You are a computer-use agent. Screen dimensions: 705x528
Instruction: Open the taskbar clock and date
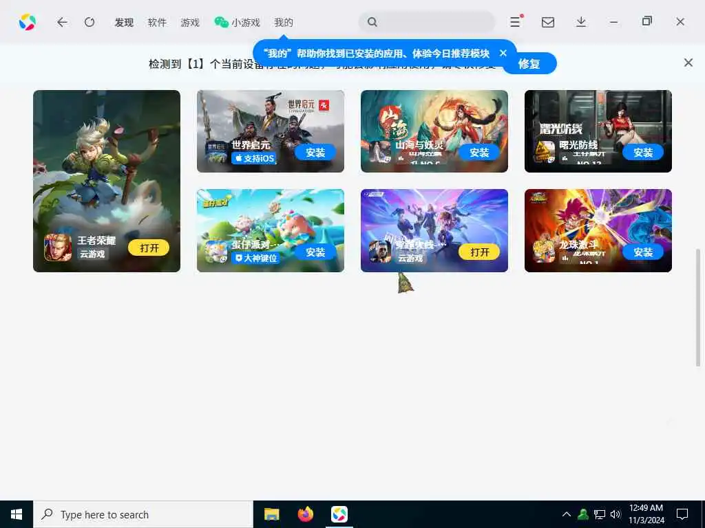coord(646,514)
